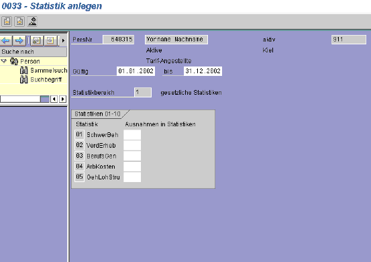
Task: Open the Statistiken 01-10 tab
Action: 98,114
